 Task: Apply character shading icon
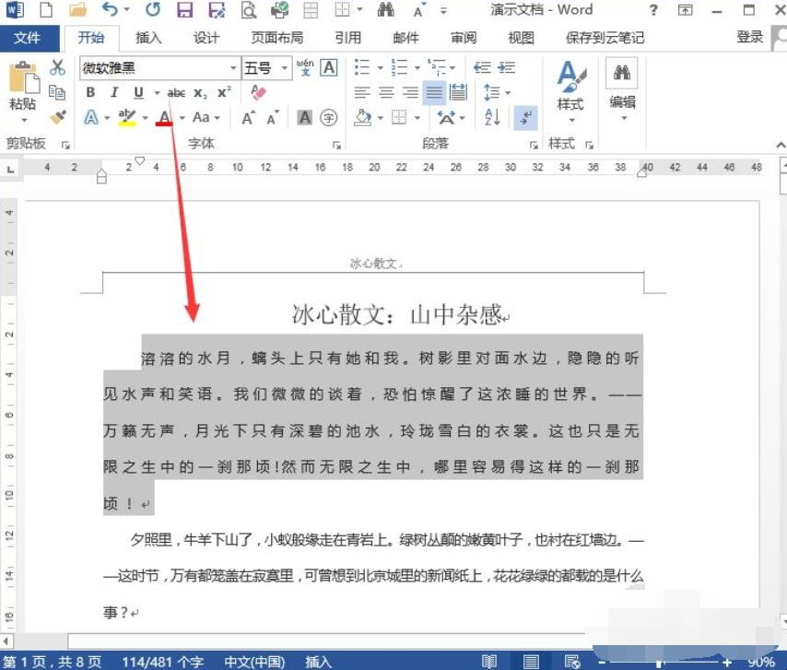point(305,118)
